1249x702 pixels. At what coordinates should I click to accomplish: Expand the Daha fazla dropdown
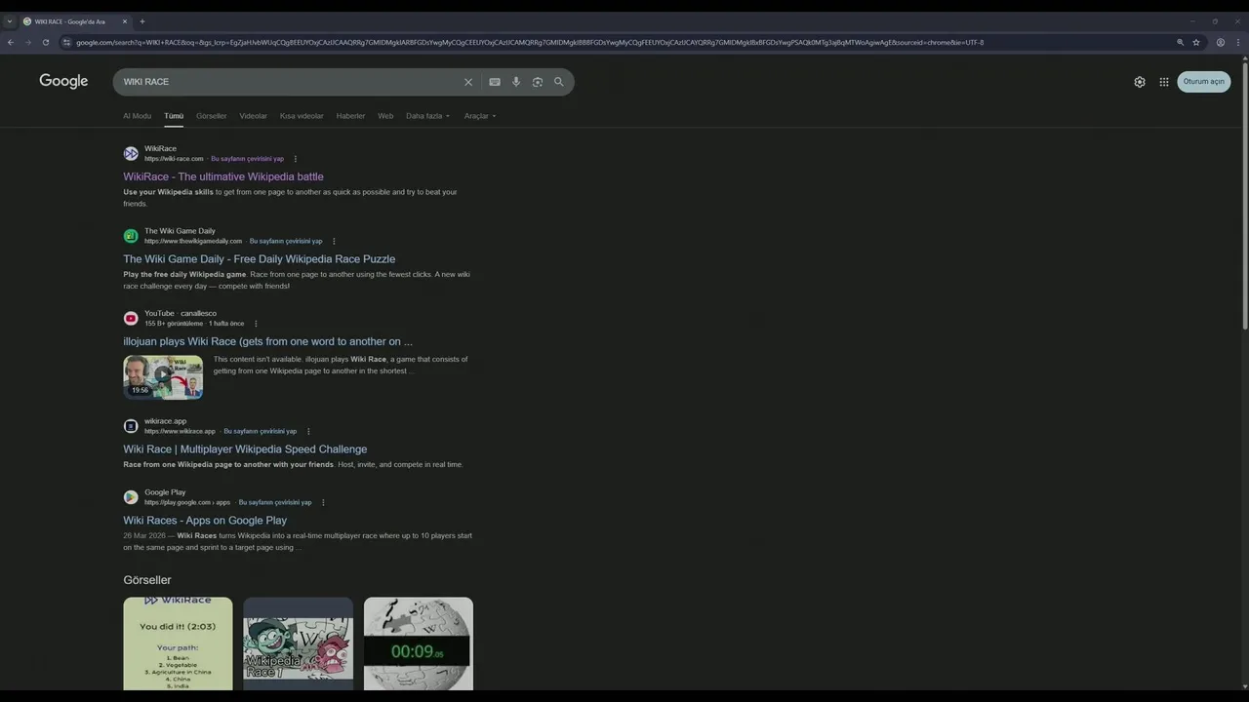428,116
